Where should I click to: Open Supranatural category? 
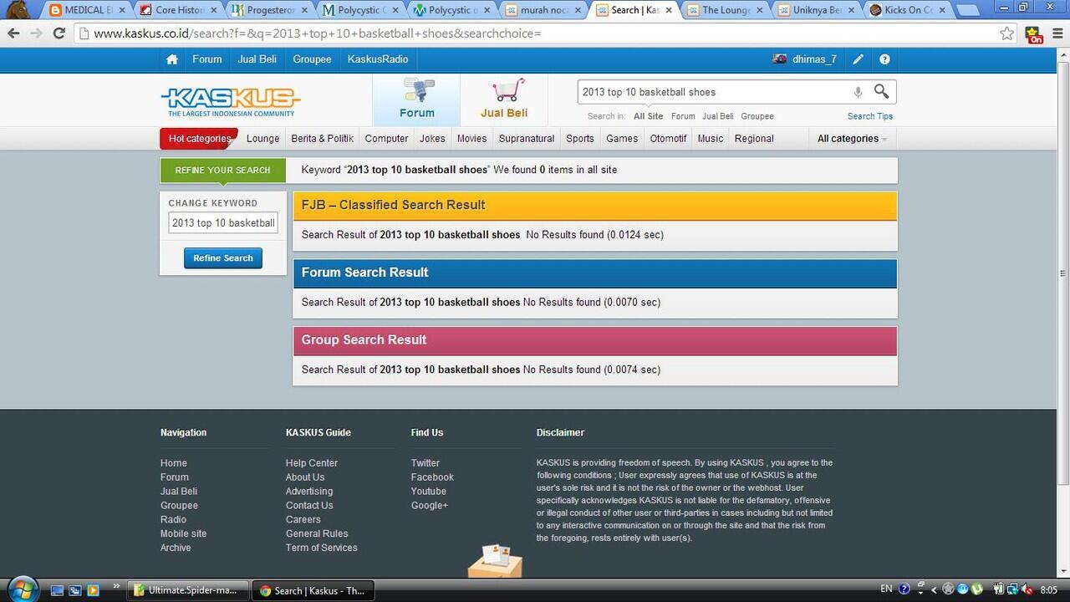point(527,139)
